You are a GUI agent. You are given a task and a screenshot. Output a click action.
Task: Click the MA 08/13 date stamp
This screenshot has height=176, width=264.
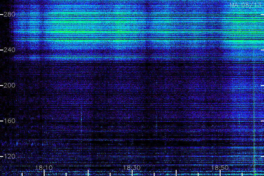pyautogui.click(x=246, y=5)
